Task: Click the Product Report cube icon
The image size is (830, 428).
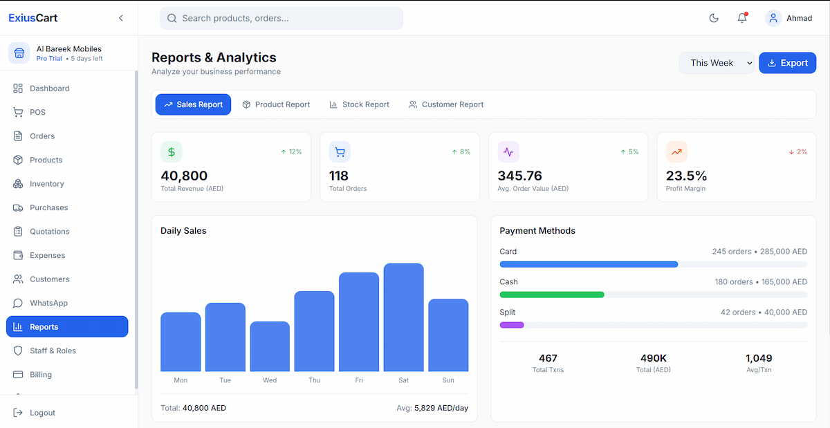Action: (246, 104)
